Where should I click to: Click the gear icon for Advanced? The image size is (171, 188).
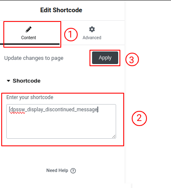92,29
